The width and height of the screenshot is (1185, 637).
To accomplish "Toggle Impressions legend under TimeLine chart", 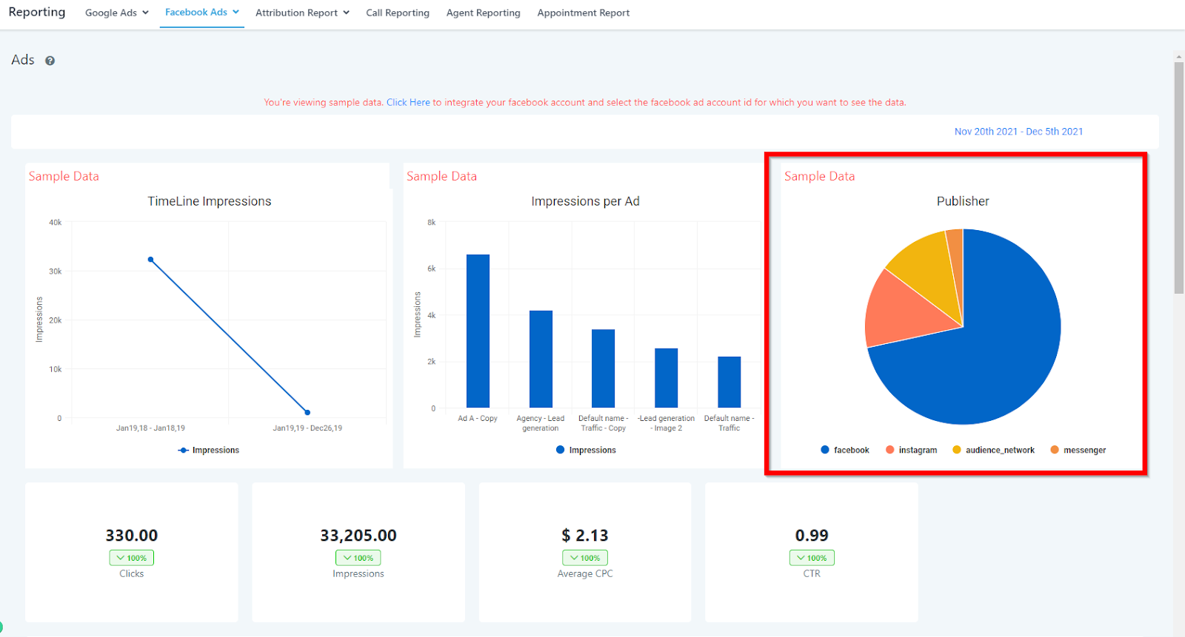I will pyautogui.click(x=209, y=450).
